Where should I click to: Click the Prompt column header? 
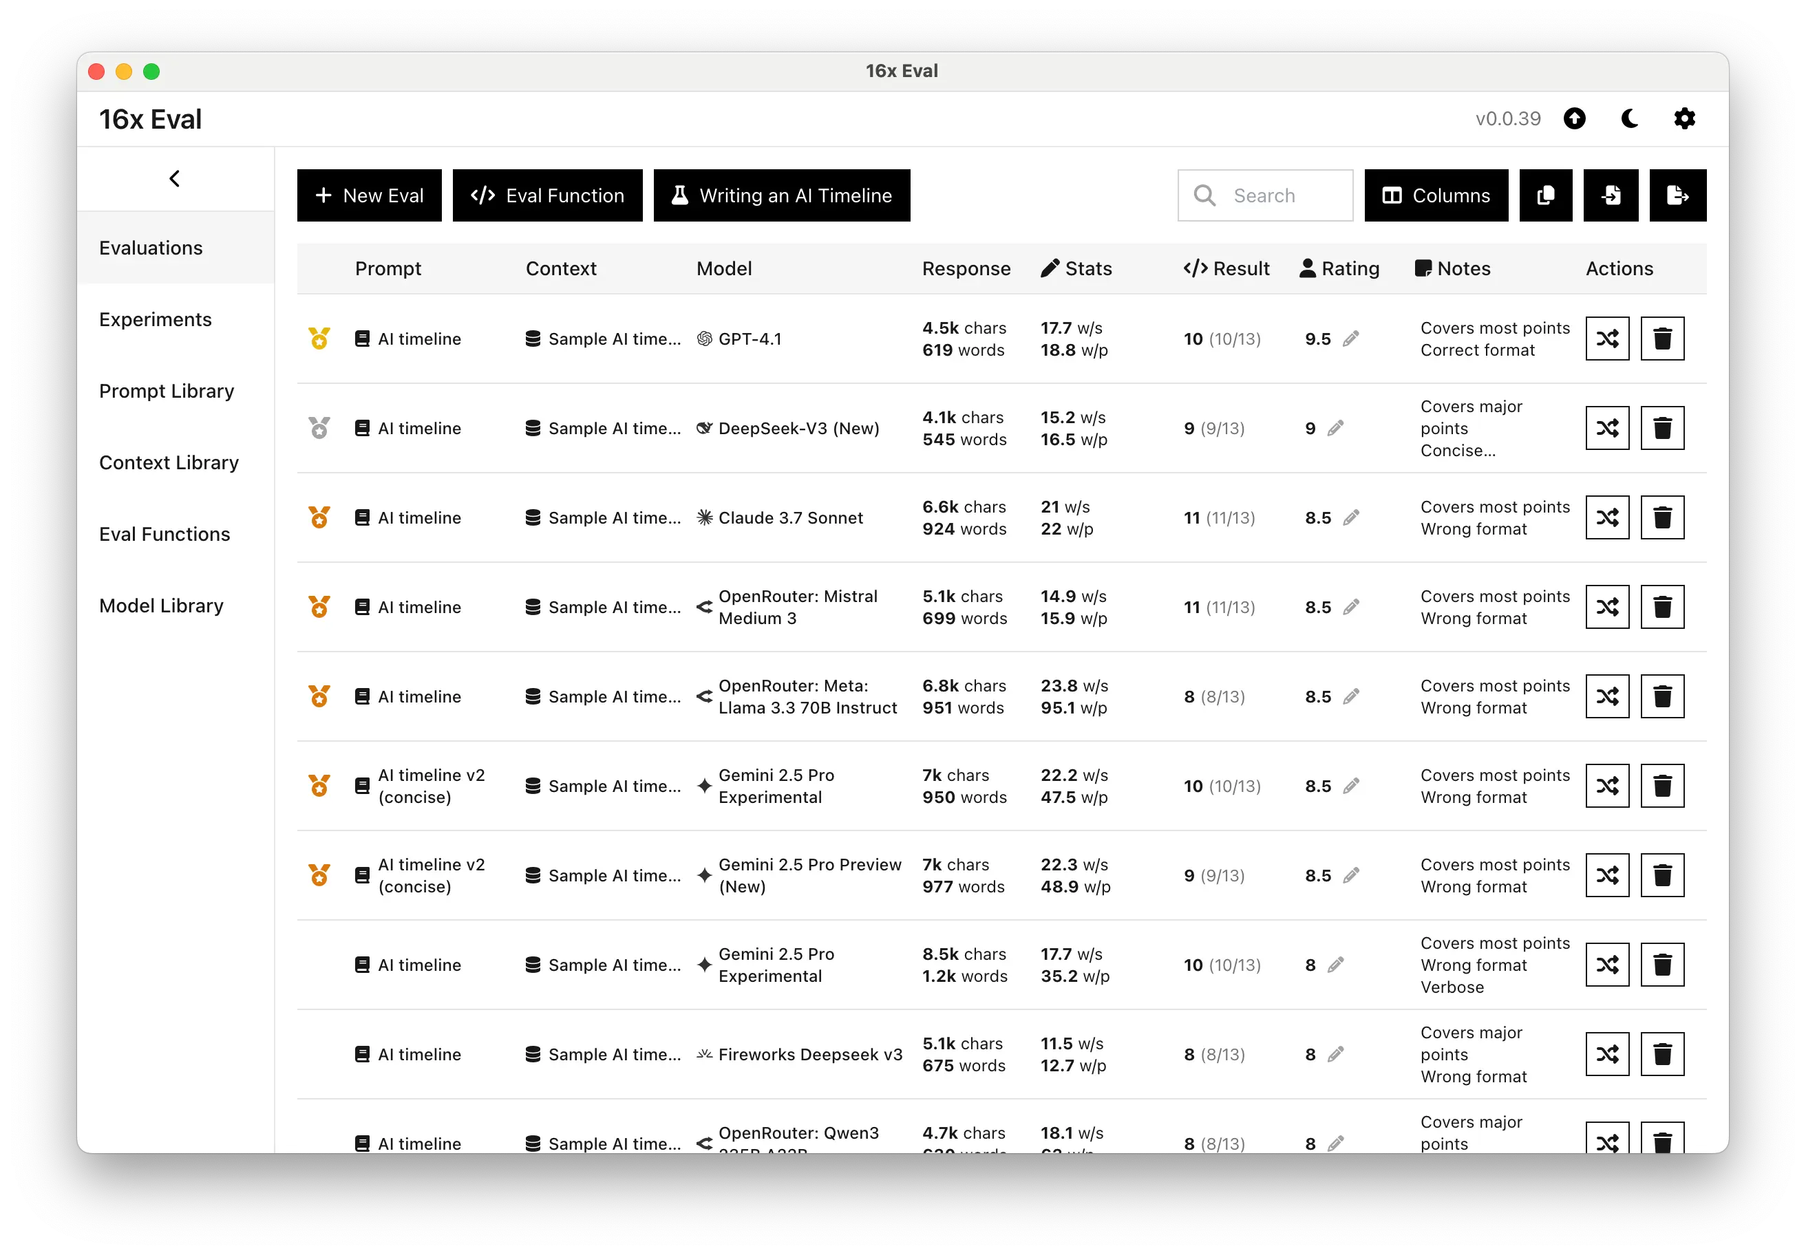(x=387, y=269)
